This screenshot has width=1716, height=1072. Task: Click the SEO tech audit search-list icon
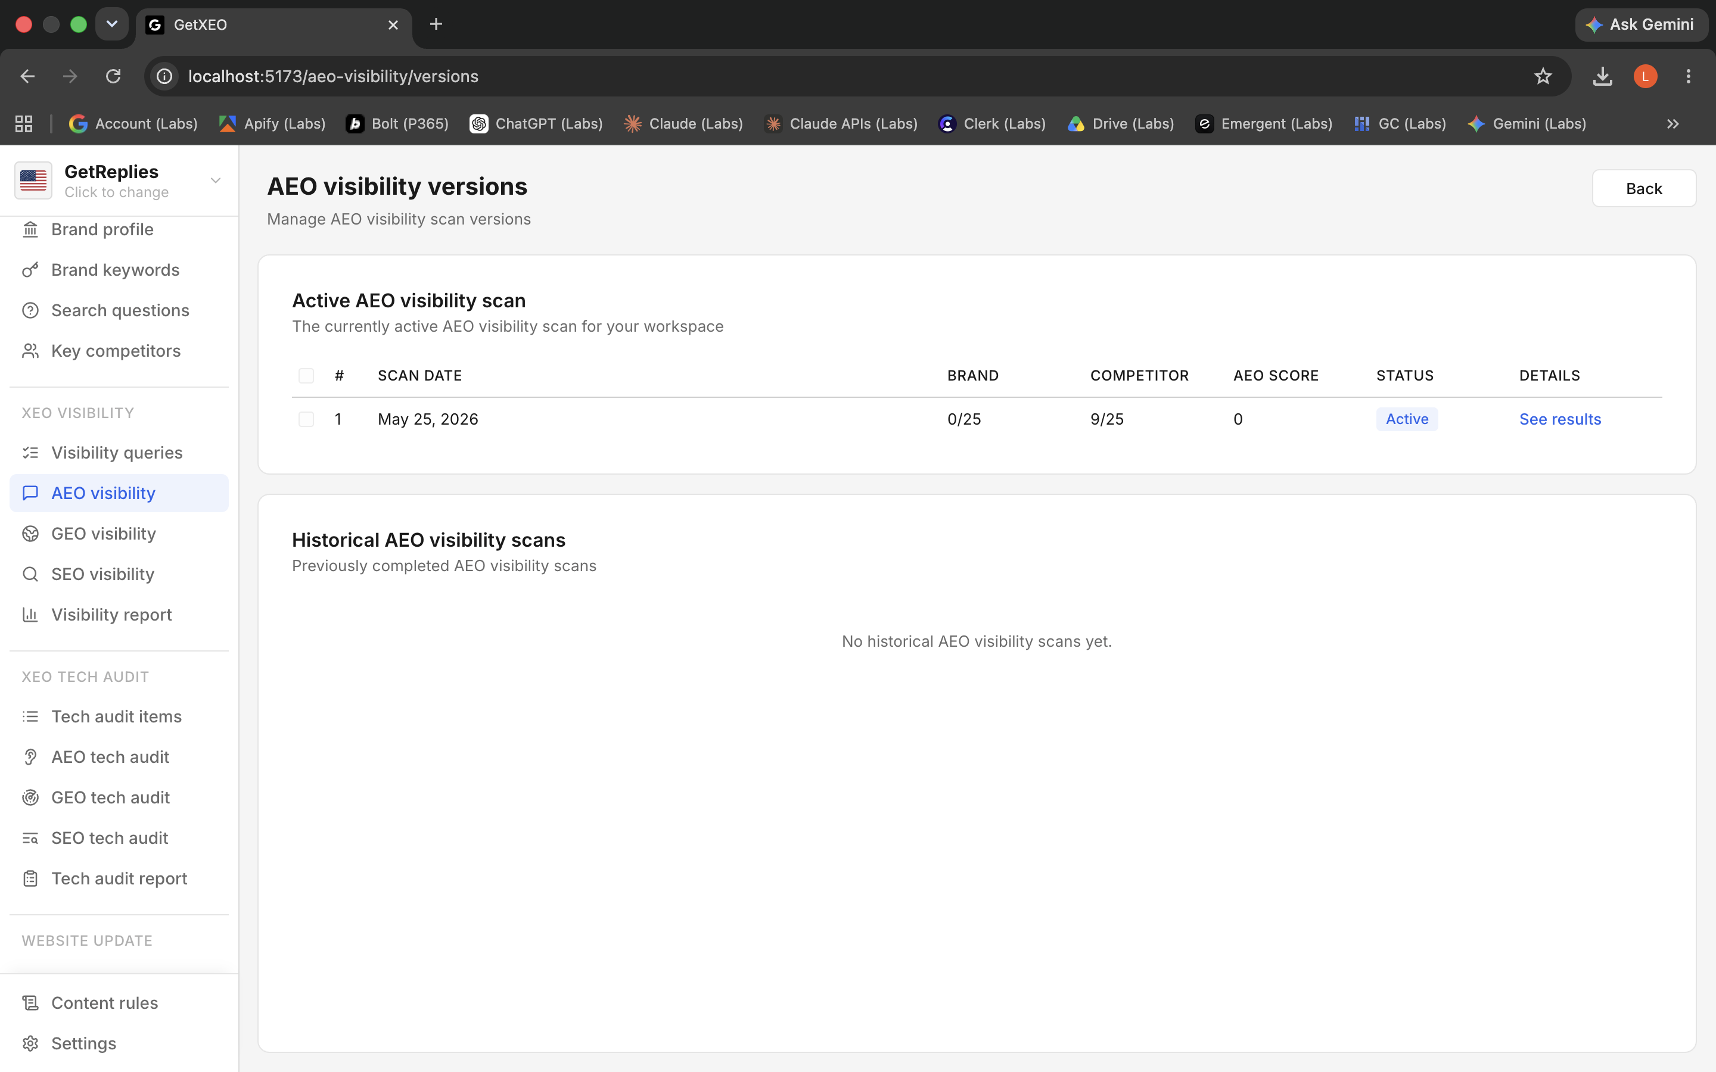(x=30, y=838)
